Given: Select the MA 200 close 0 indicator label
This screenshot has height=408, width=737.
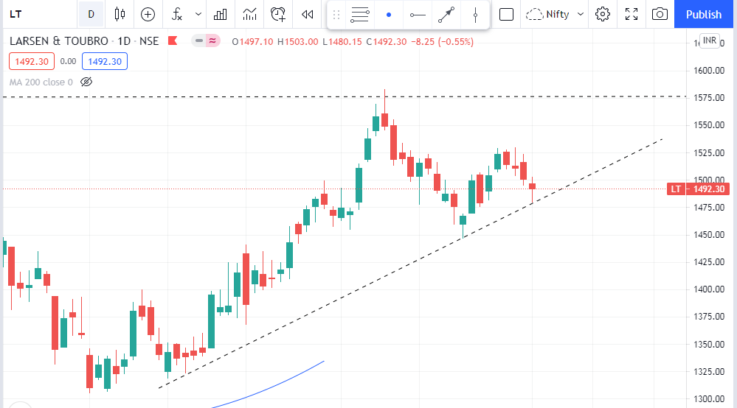Looking at the screenshot, I should pos(41,82).
